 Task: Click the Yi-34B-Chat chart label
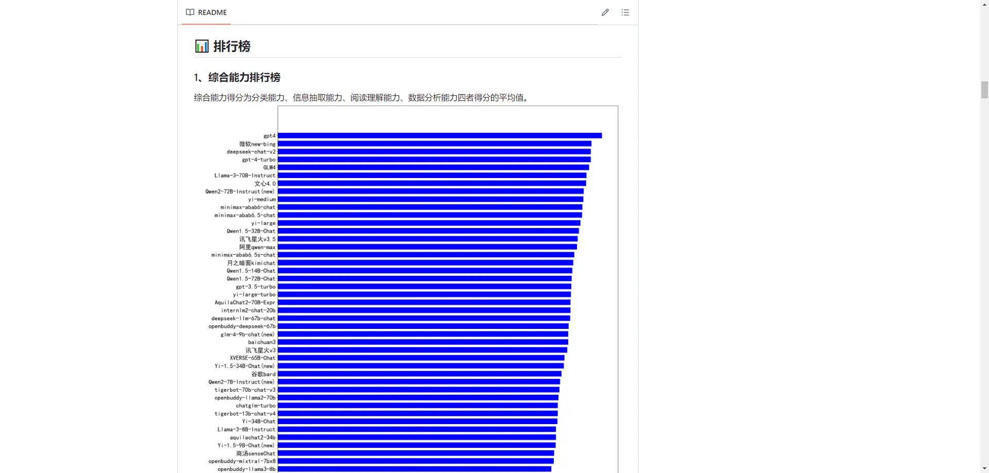coord(259,422)
